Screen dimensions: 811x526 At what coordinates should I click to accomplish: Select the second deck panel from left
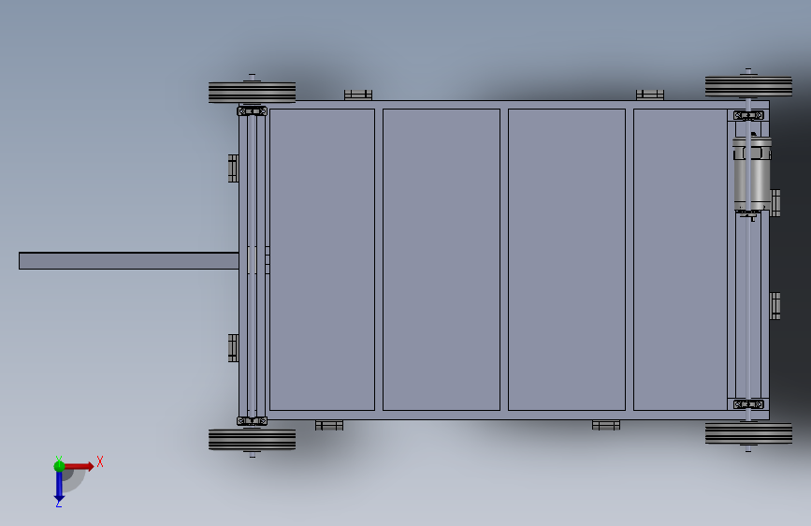point(442,259)
